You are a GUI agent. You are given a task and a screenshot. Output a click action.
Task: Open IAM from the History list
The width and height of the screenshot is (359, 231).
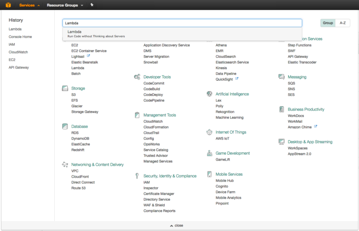pos(12,44)
